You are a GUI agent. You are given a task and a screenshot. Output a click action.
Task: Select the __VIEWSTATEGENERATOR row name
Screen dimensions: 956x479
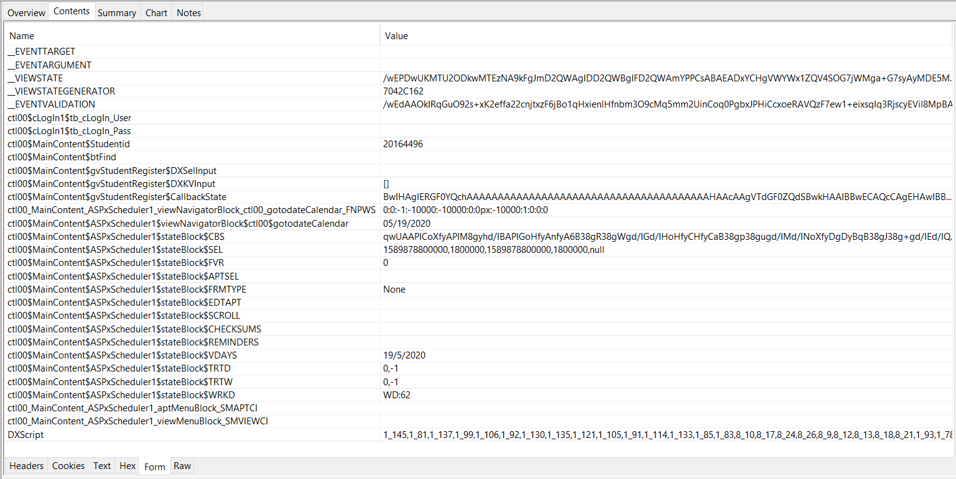pyautogui.click(x=193, y=91)
